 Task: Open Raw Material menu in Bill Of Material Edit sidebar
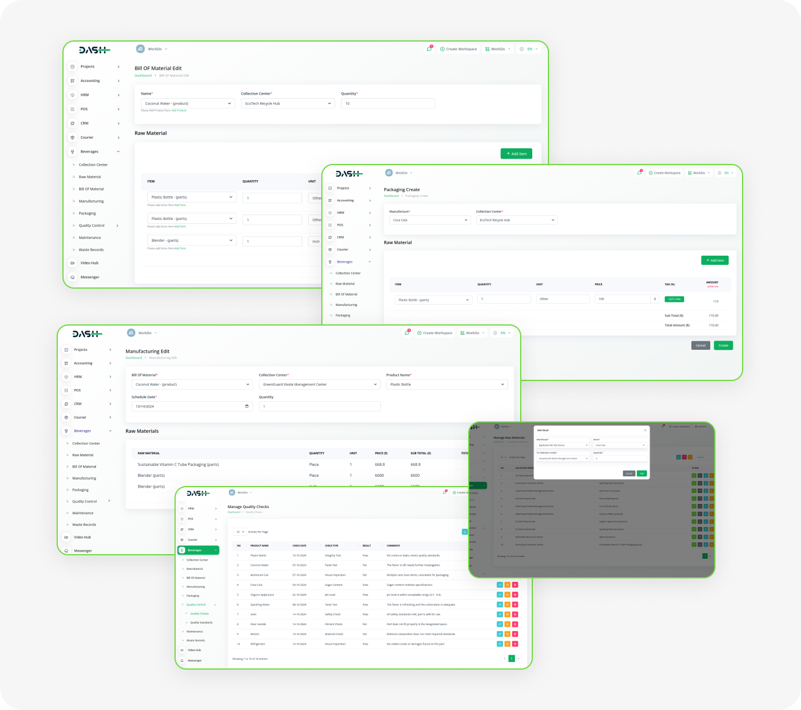coord(90,177)
